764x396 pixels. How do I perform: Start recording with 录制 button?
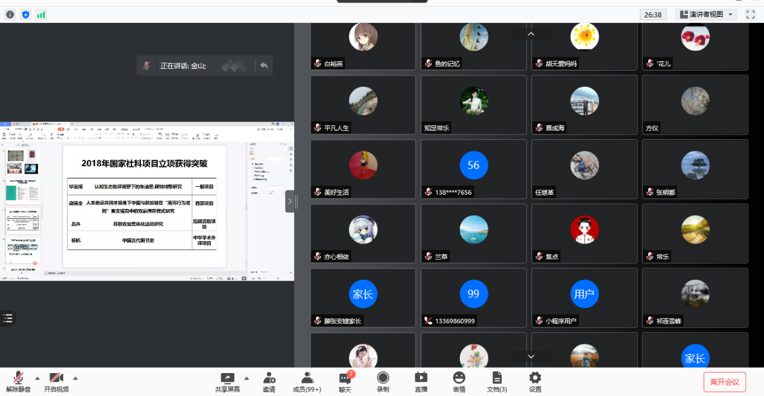pyautogui.click(x=383, y=382)
